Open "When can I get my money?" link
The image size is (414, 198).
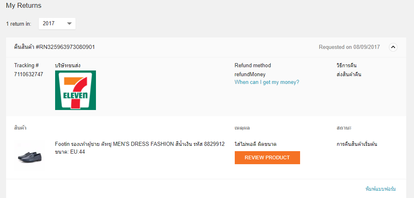(x=267, y=82)
